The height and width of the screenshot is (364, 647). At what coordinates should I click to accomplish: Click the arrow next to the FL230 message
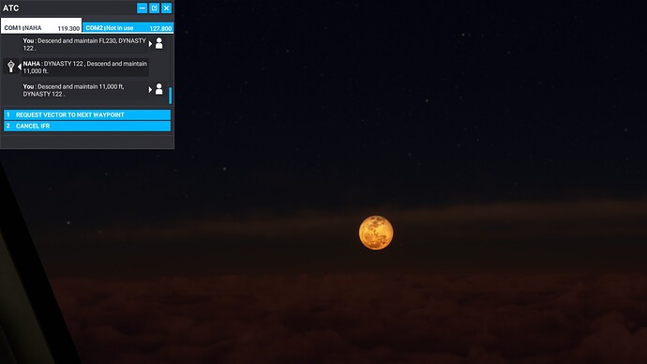pyautogui.click(x=150, y=44)
